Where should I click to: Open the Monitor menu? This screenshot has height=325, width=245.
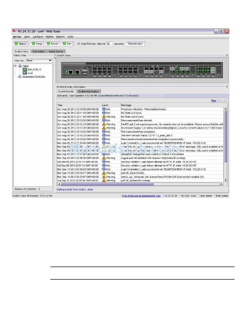[x=50, y=37]
